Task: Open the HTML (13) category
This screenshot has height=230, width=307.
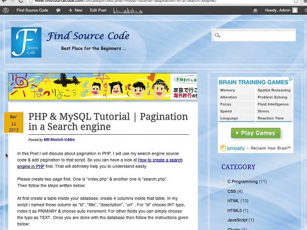Action: click(238, 201)
